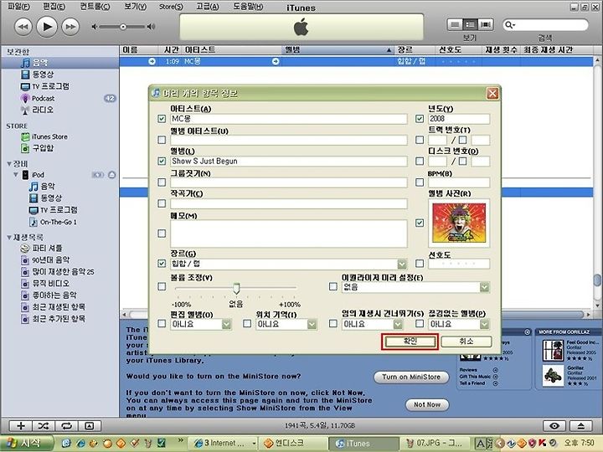Check the 그룹짓기 checkbox
603x452 pixels.
162,182
